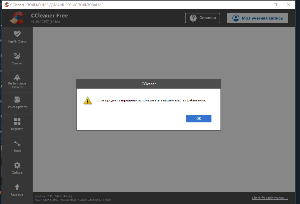Click the version v6.20.10897 text
The image size is (300, 204).
point(45,22)
